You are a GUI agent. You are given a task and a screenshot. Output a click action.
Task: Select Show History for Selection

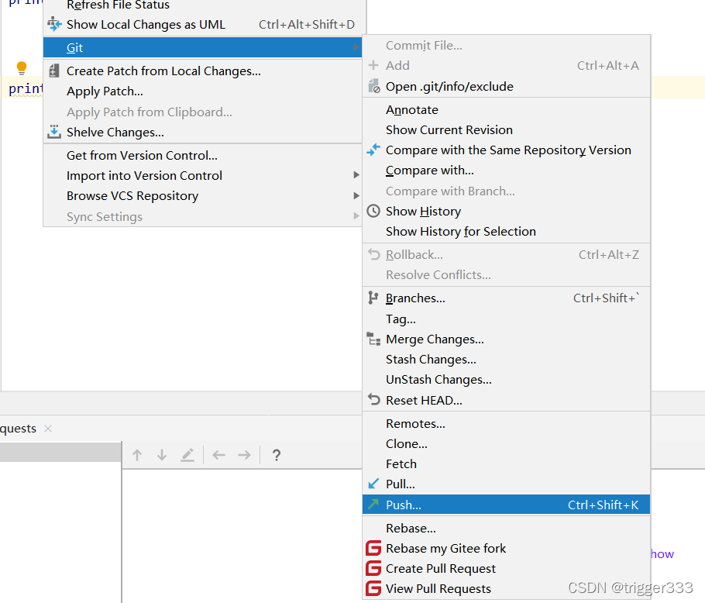tap(506, 232)
